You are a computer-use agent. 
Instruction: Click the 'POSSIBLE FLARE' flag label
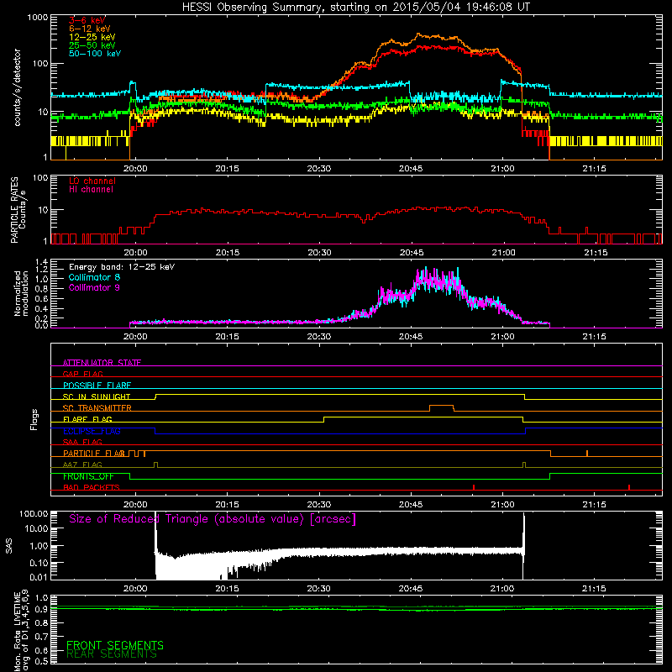[97, 386]
